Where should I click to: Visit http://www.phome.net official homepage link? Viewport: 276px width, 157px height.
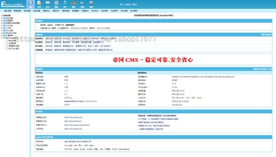pyautogui.click(x=73, y=118)
